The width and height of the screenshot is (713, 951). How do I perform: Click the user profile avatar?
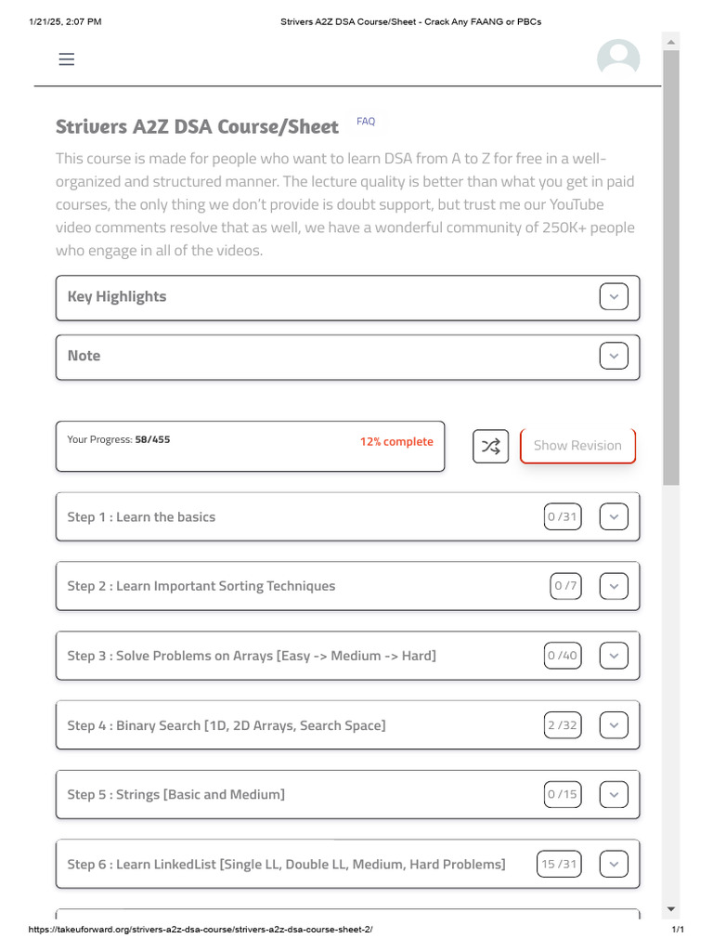(617, 59)
